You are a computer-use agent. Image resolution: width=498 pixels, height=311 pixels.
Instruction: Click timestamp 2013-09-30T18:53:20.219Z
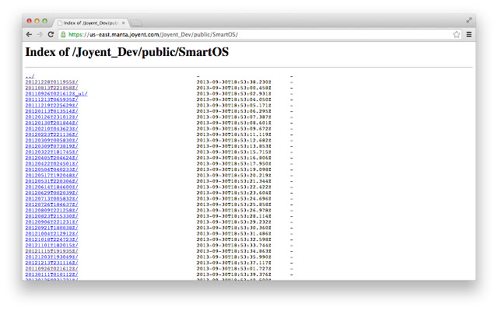click(234, 175)
